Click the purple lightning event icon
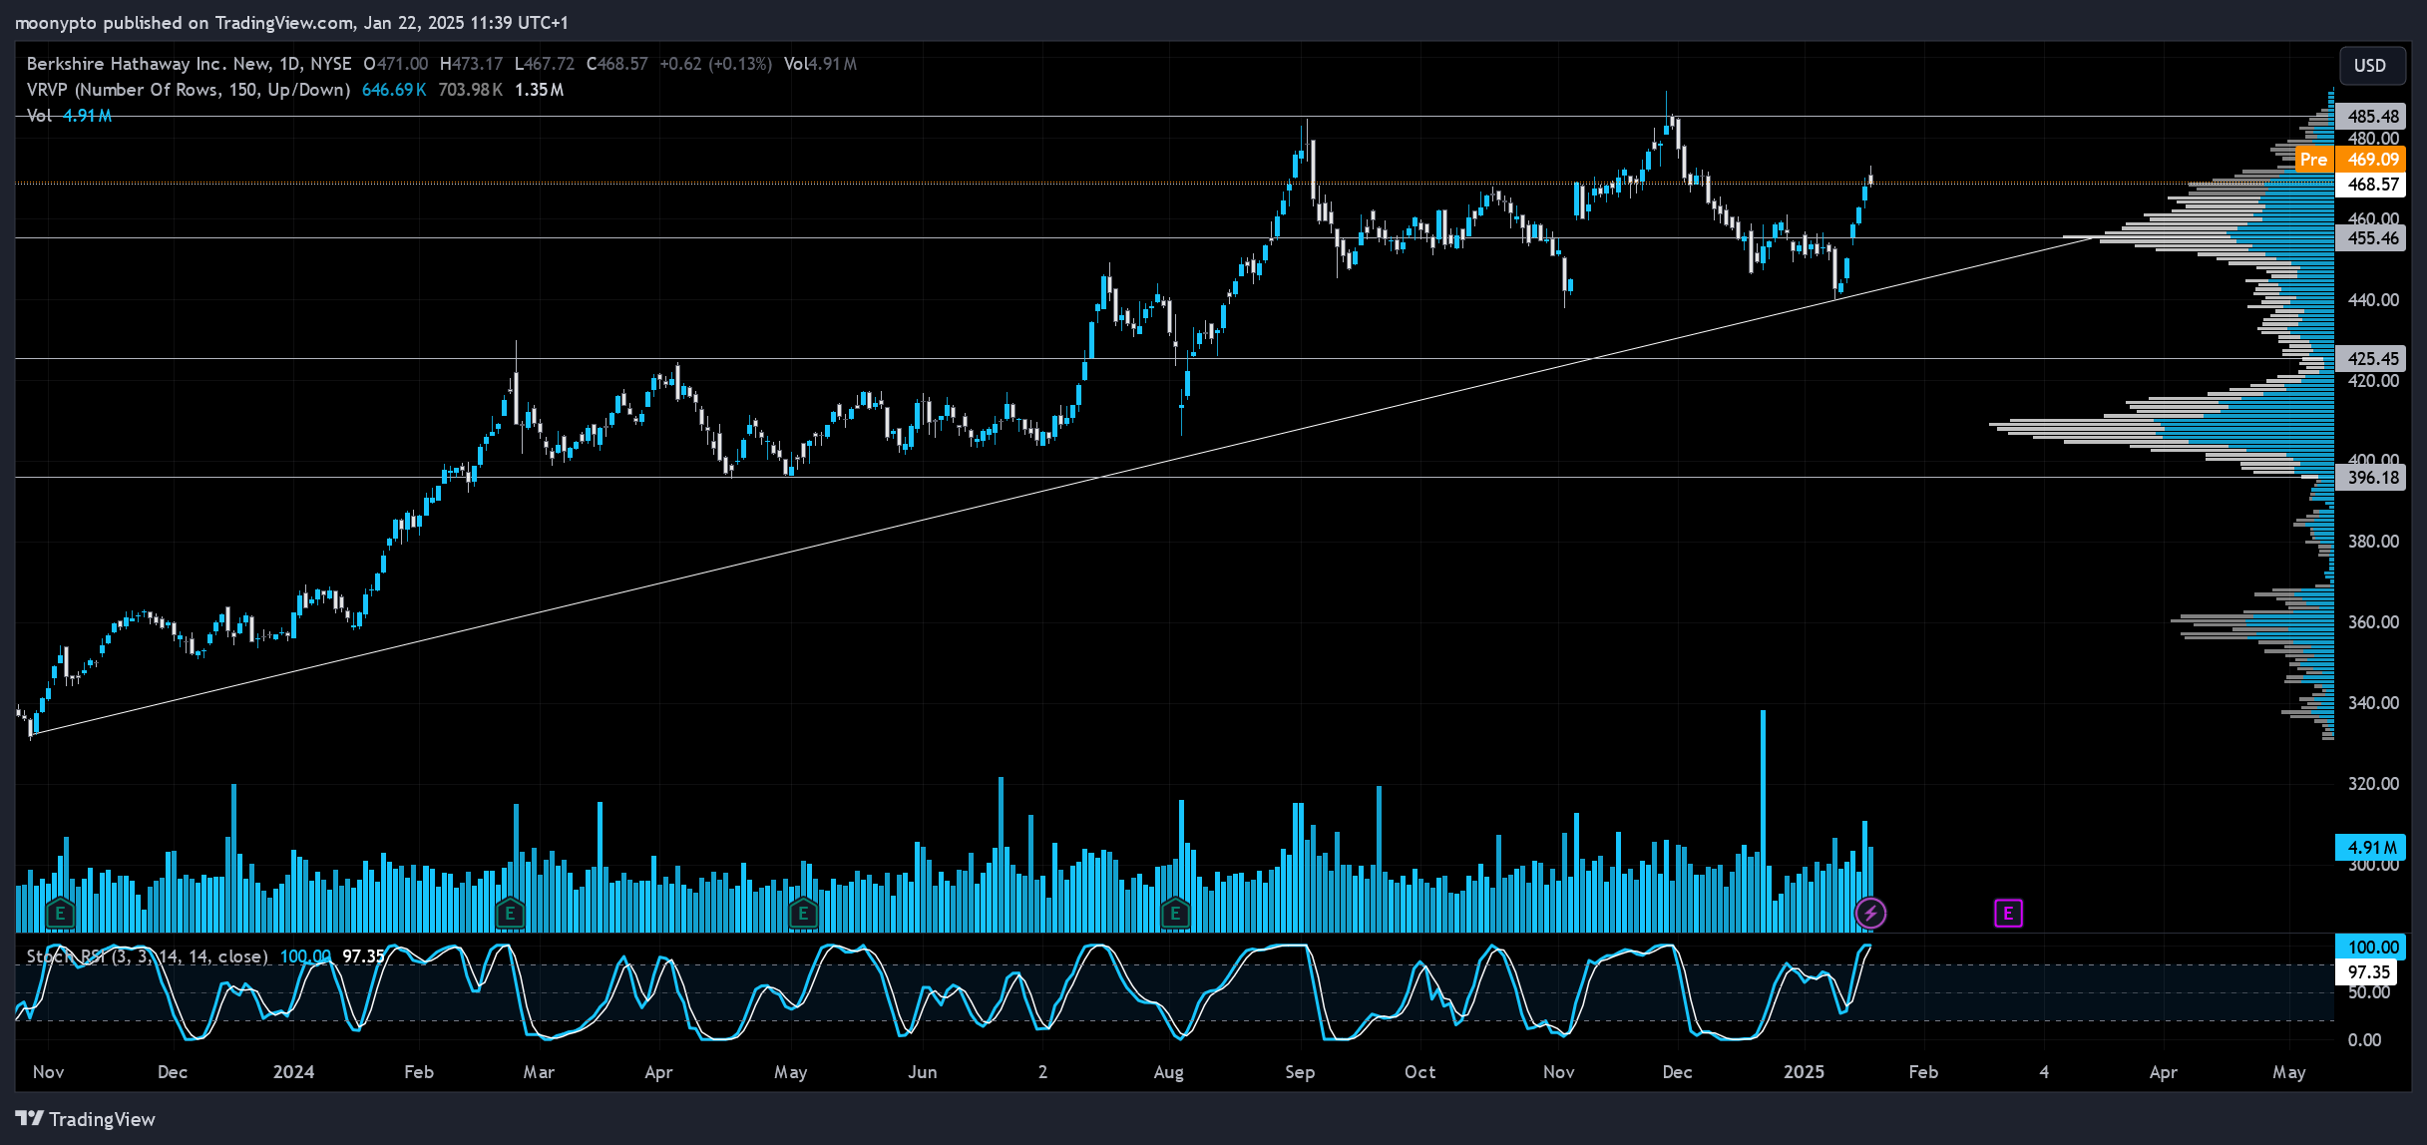Viewport: 2427px width, 1145px height. click(1870, 913)
